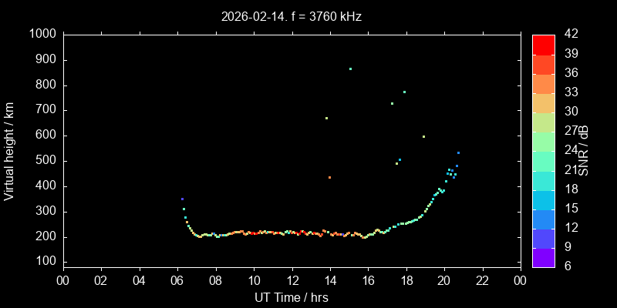Click the red 39–42 dB colorbar segment

[x=544, y=44]
